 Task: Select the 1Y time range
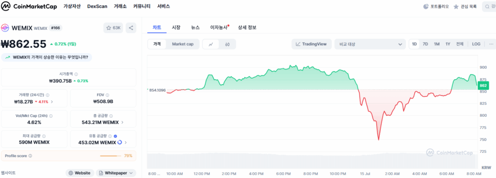point(448,44)
